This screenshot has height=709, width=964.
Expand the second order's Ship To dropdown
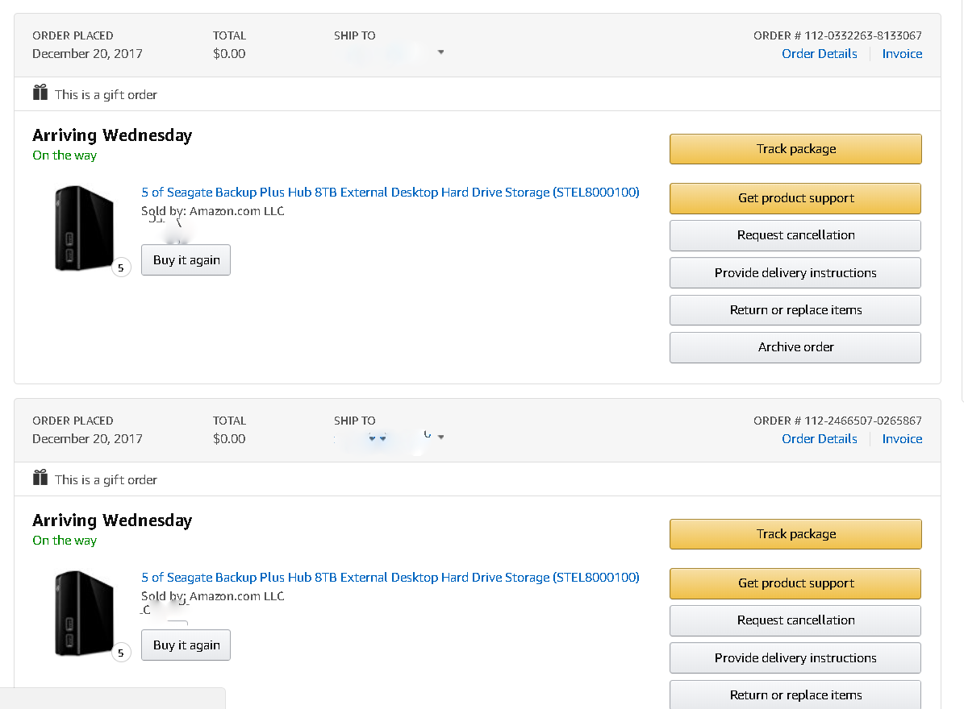[440, 437]
